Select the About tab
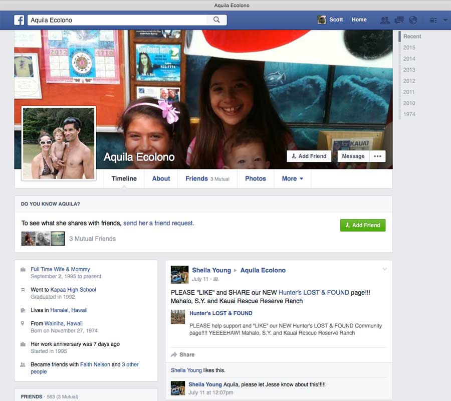Image resolution: width=451 pixels, height=401 pixels. (x=161, y=178)
